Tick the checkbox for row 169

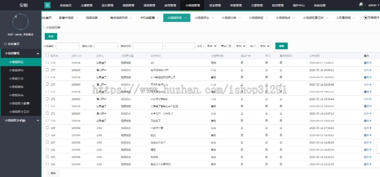47,128
